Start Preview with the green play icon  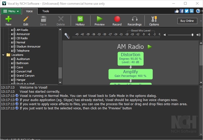(99, 19)
